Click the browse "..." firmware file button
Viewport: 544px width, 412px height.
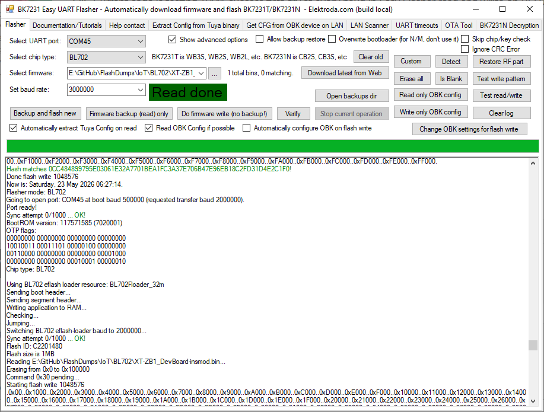(215, 73)
